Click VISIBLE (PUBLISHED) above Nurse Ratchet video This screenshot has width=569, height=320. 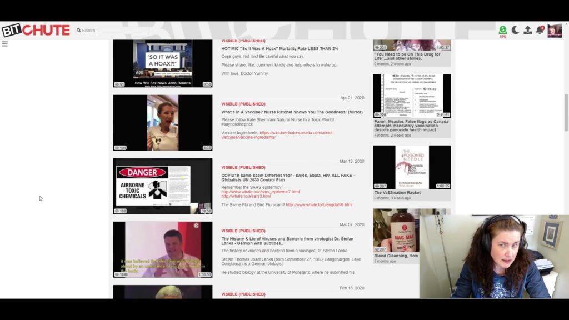(243, 104)
